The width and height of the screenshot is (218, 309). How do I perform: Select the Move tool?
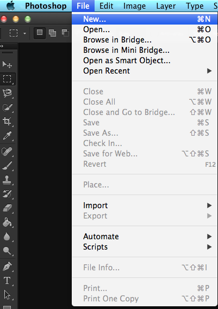(7, 64)
